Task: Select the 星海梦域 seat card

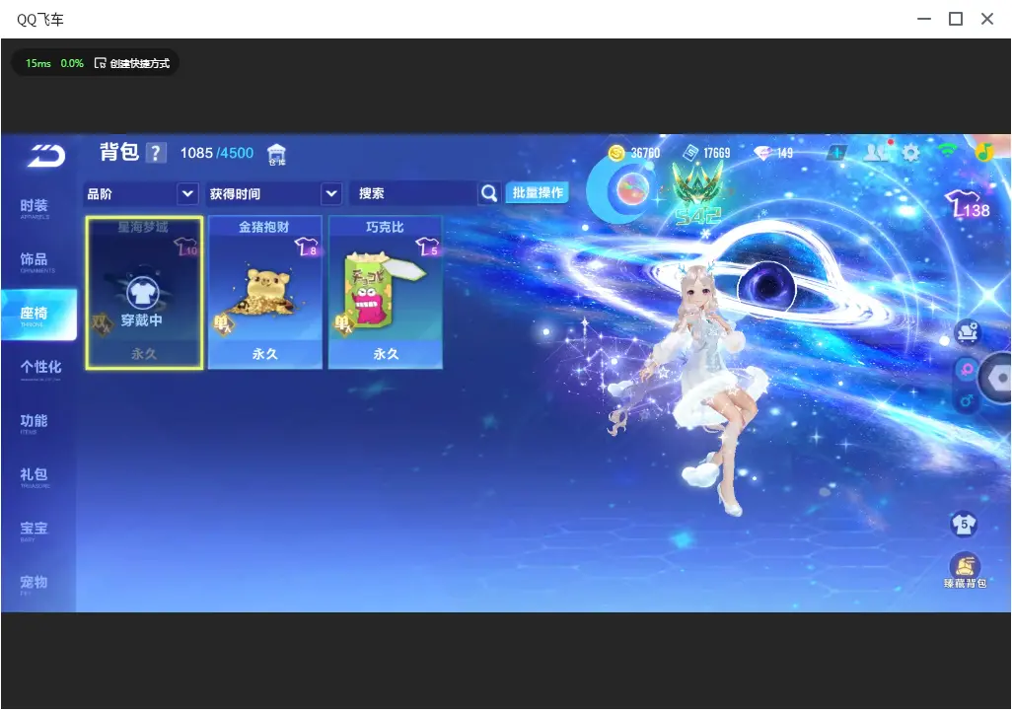Action: click(144, 293)
